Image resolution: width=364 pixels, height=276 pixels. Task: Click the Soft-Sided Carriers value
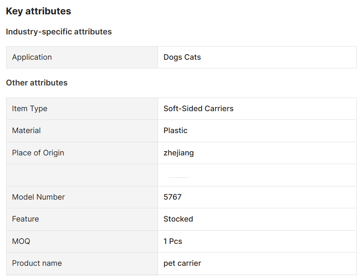point(198,109)
